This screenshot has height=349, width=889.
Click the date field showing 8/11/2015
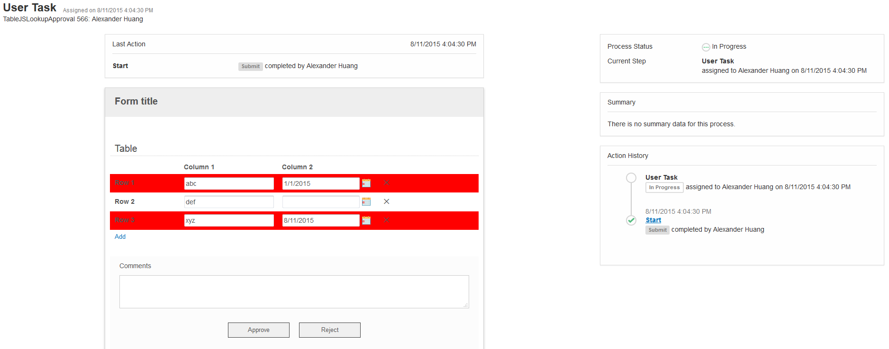coord(321,220)
